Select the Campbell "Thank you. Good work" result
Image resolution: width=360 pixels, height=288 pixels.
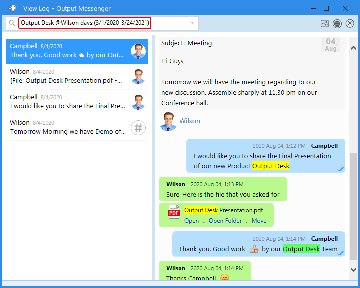(x=77, y=51)
